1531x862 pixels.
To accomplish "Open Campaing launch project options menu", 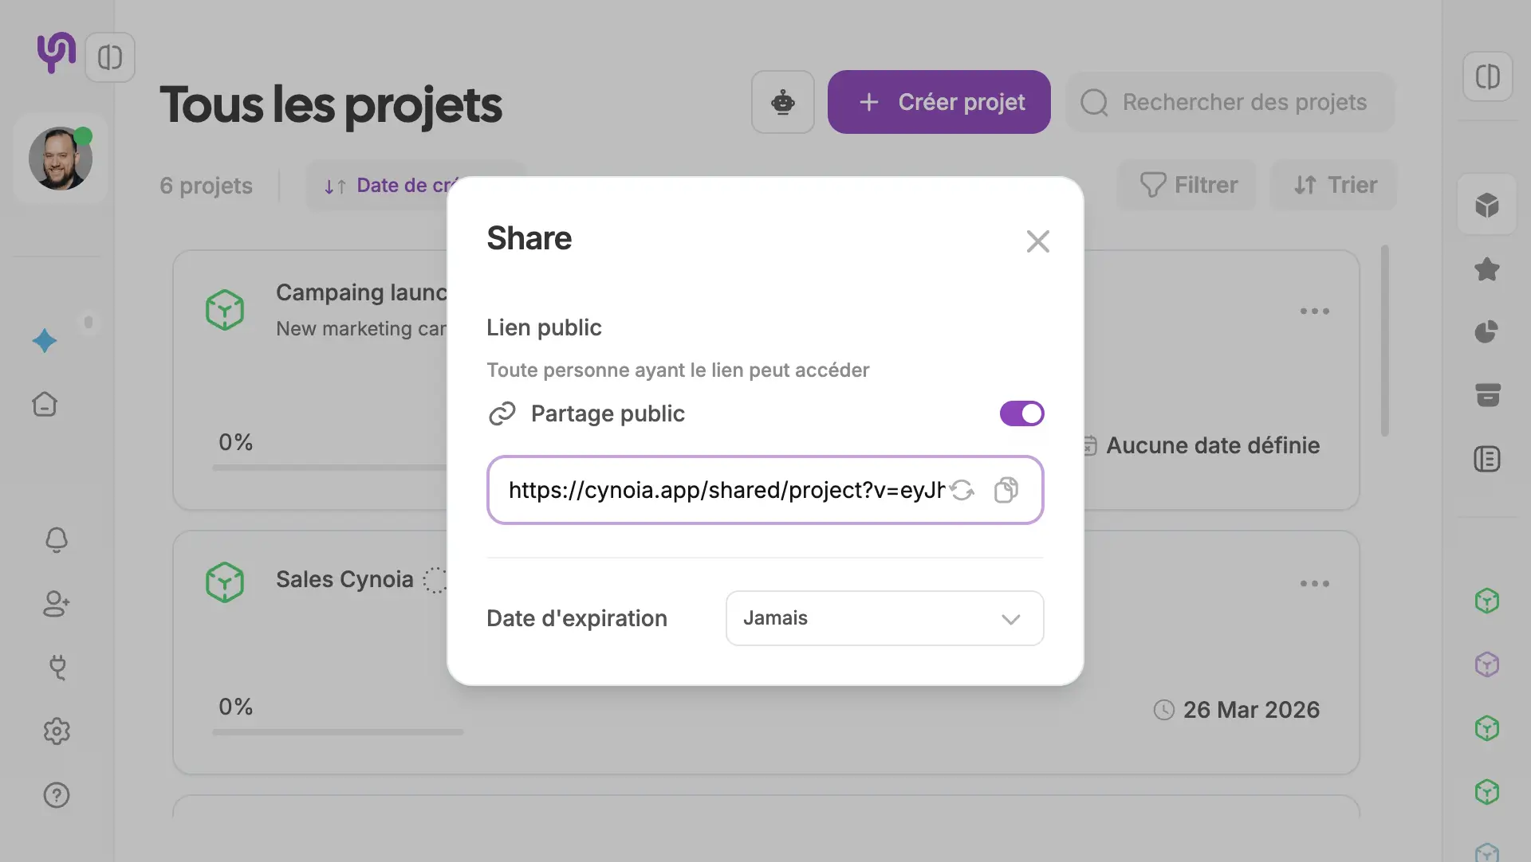I will (1314, 311).
